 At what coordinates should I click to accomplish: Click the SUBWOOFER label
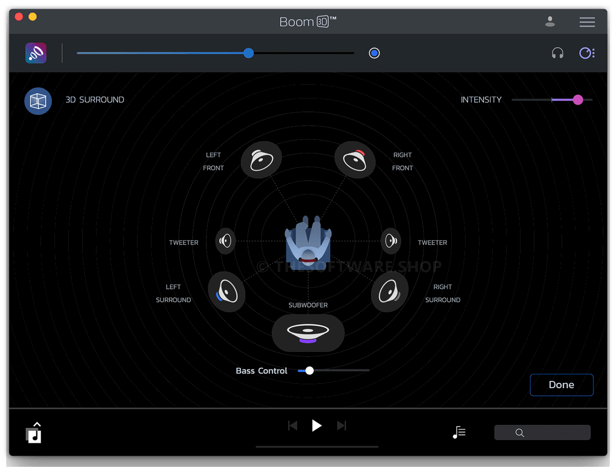tap(308, 305)
